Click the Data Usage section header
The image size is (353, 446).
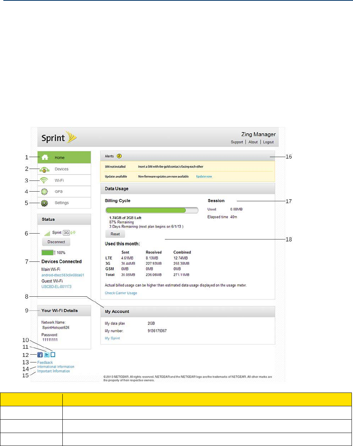[x=187, y=189]
